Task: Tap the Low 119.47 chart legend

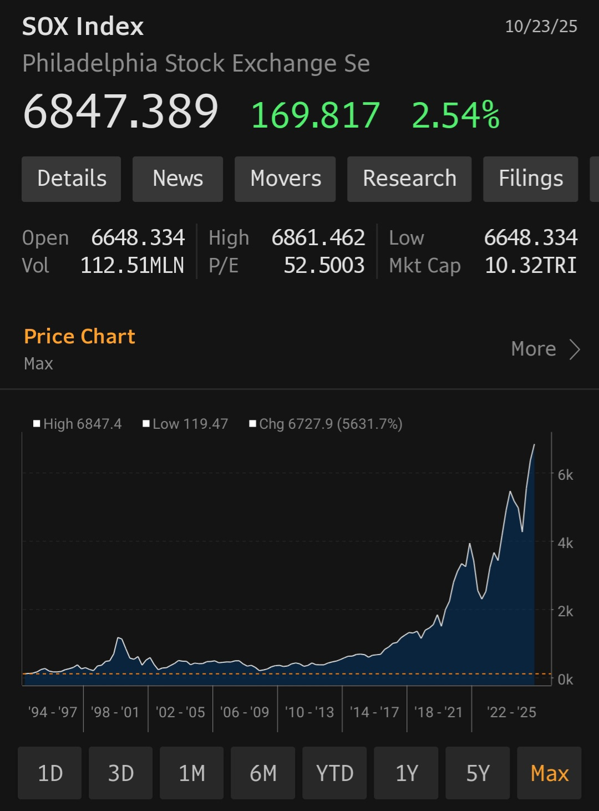Action: (185, 424)
